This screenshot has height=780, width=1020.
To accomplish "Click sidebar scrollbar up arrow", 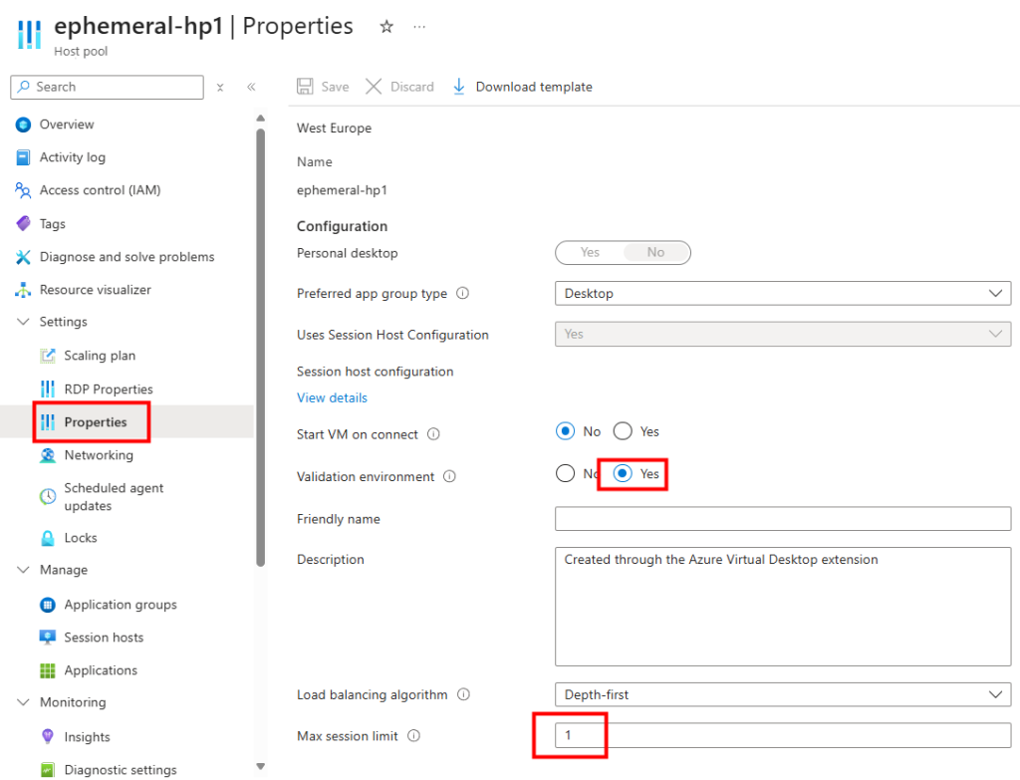I will click(260, 119).
